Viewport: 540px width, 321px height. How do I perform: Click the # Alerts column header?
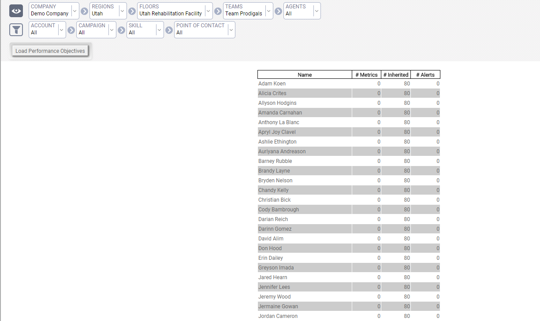(x=425, y=75)
